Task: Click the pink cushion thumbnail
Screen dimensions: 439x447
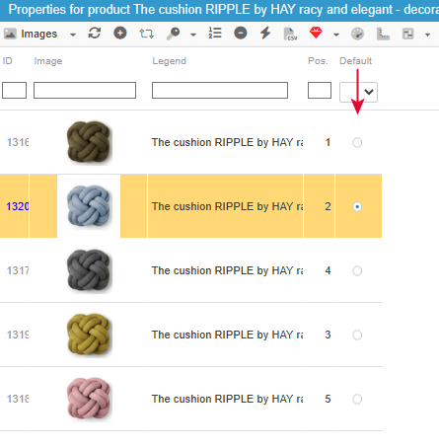Action: 89,399
